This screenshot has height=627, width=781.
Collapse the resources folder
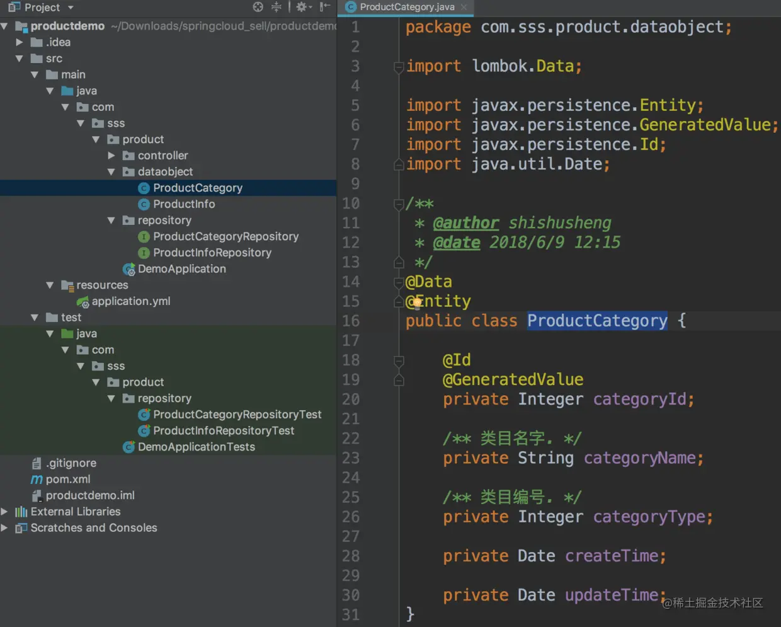(50, 285)
